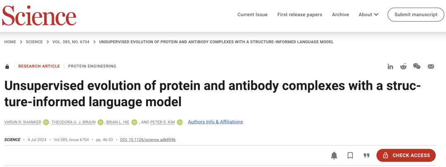
Task: Open the DOI 10.1126/science.adk8946 link
Action: (x=148, y=140)
